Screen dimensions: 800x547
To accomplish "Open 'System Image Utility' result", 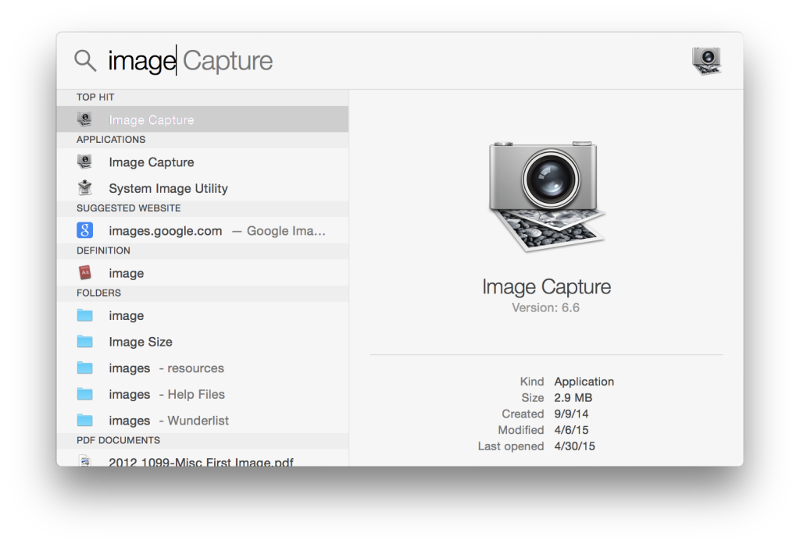I will [x=202, y=188].
